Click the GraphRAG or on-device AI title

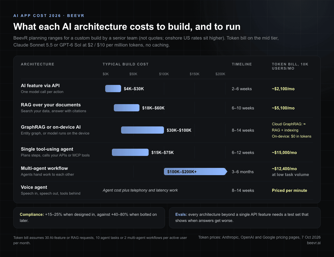click(51, 127)
